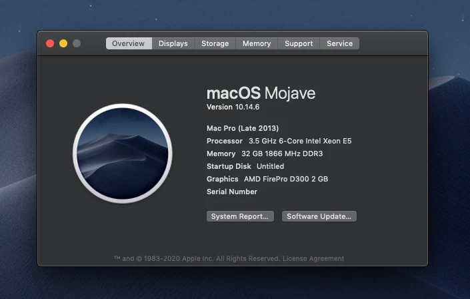Open the Displays tab

[x=173, y=43]
